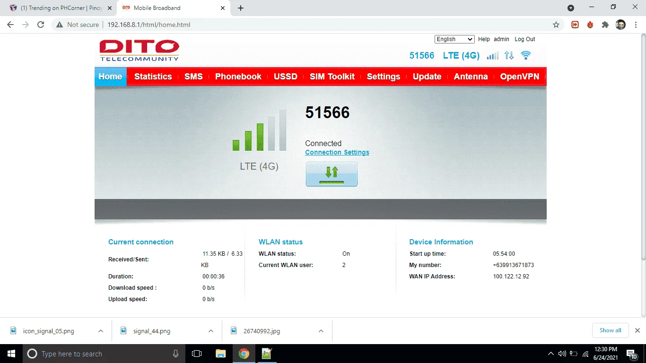Click the network Wi-Fi icon in system tray

coord(585,354)
